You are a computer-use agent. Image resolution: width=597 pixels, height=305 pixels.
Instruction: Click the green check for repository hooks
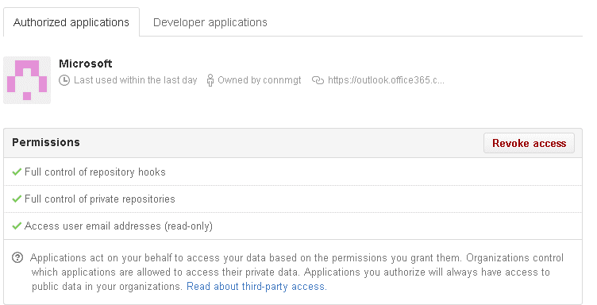coord(17,172)
